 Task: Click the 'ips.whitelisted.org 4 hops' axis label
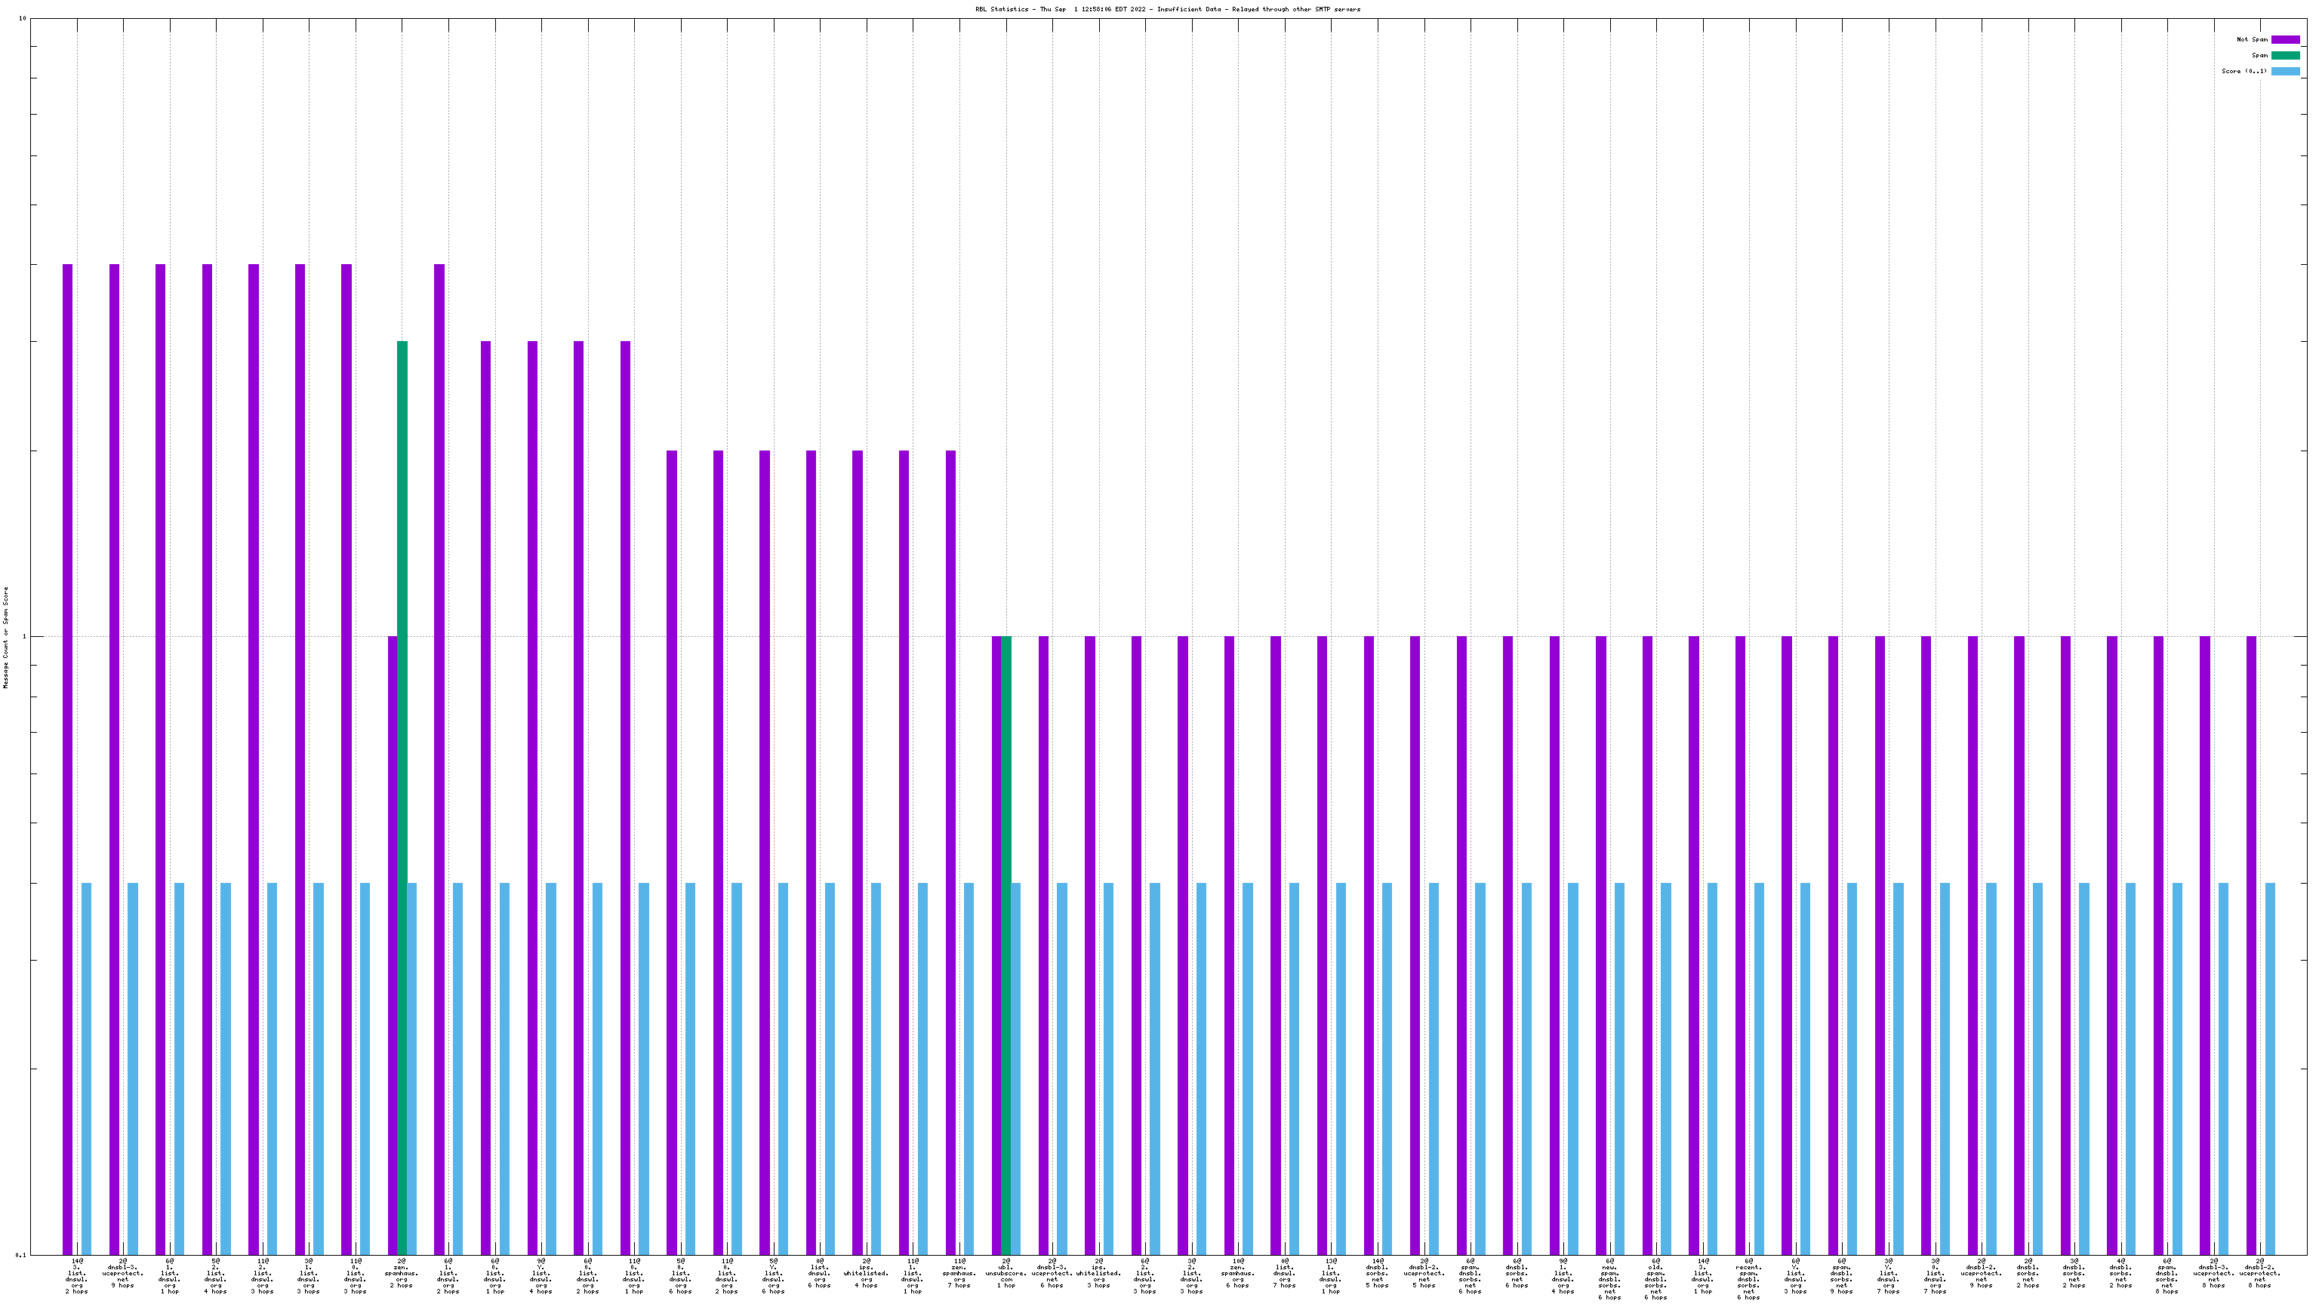[x=866, y=1273]
